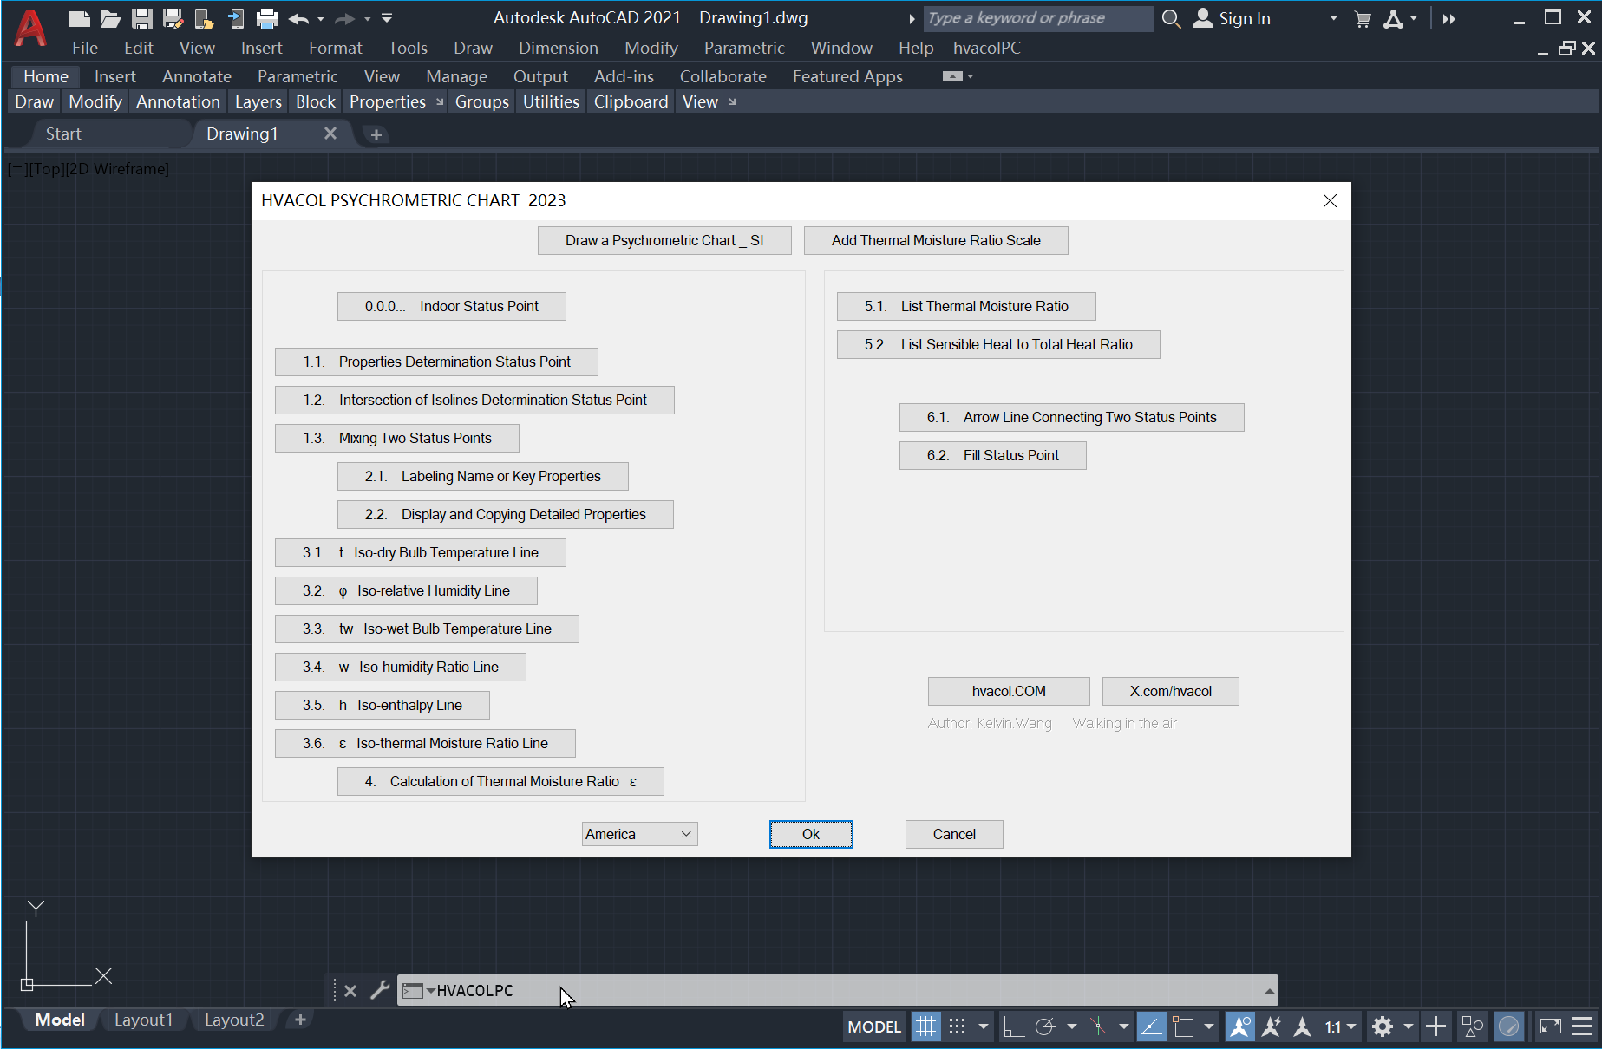Viewport: 1602px width, 1049px height.
Task: Close the command line with X icon
Action: click(350, 990)
